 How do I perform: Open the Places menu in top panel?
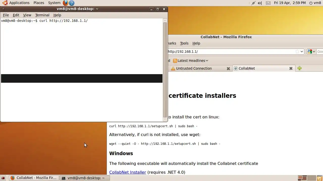point(39,3)
